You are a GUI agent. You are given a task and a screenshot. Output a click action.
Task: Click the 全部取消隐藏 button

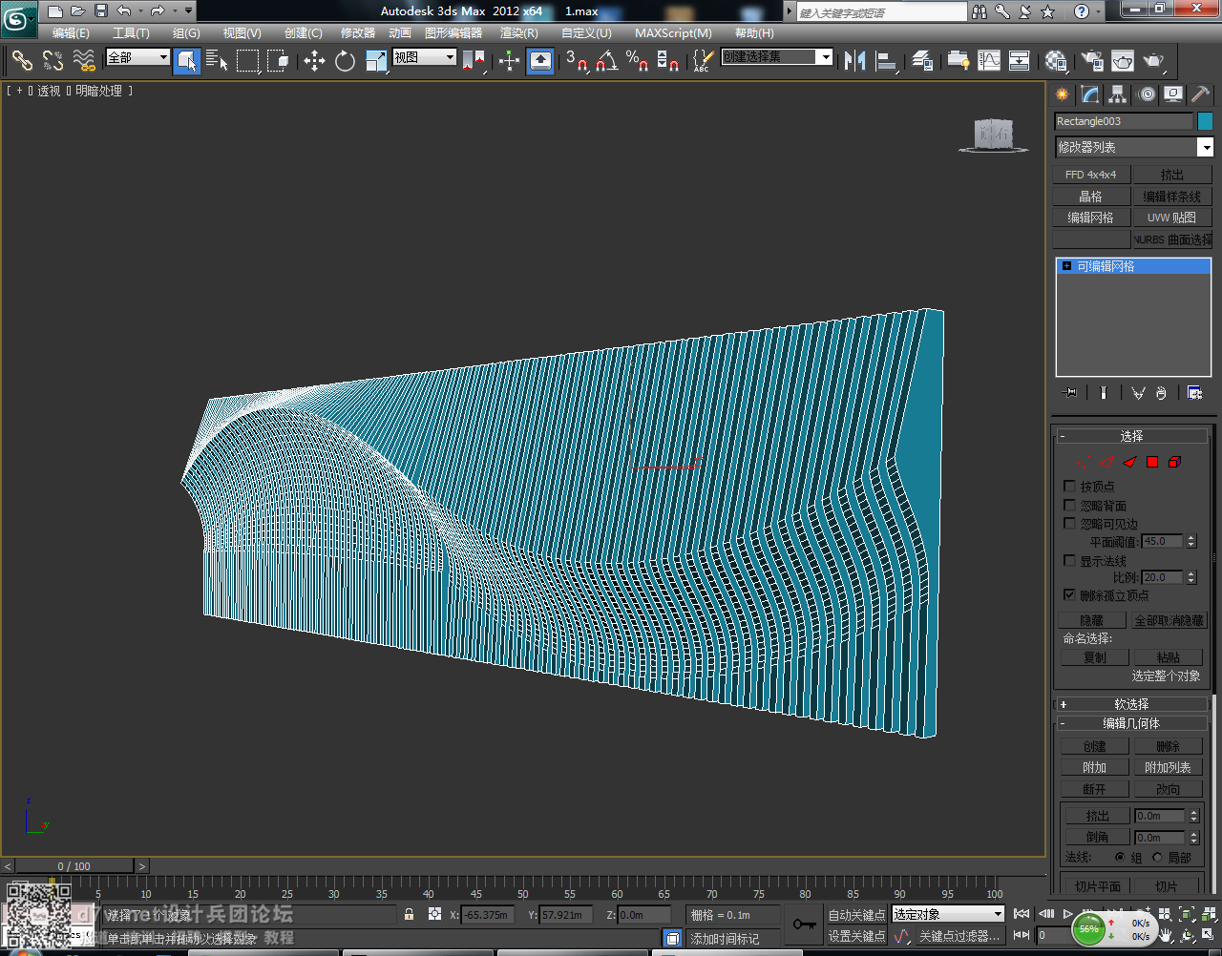1169,620
